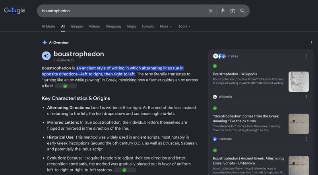Click the 'Mirrored Letters:' bullet label
The image size is (318, 175).
point(63,122)
